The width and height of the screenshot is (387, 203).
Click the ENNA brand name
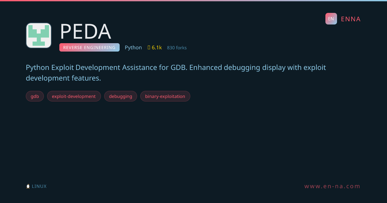[351, 19]
